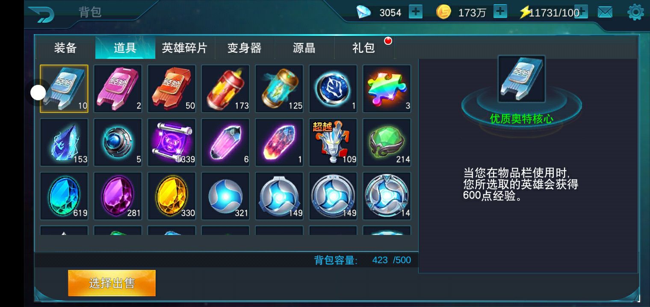Select the yellow oval gem with 330
Image resolution: width=650 pixels, height=307 pixels.
171,196
